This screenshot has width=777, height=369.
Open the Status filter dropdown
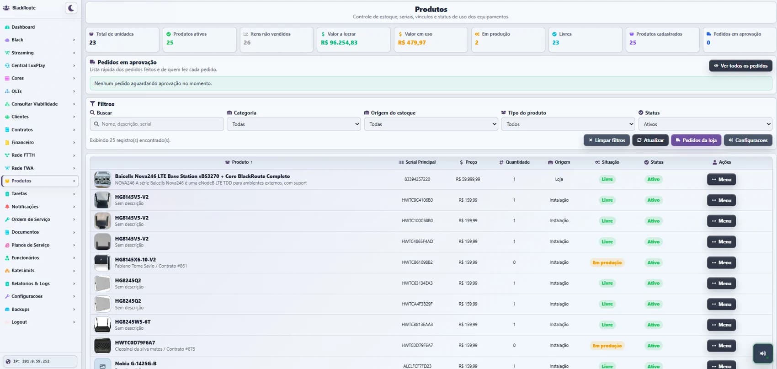[705, 124]
